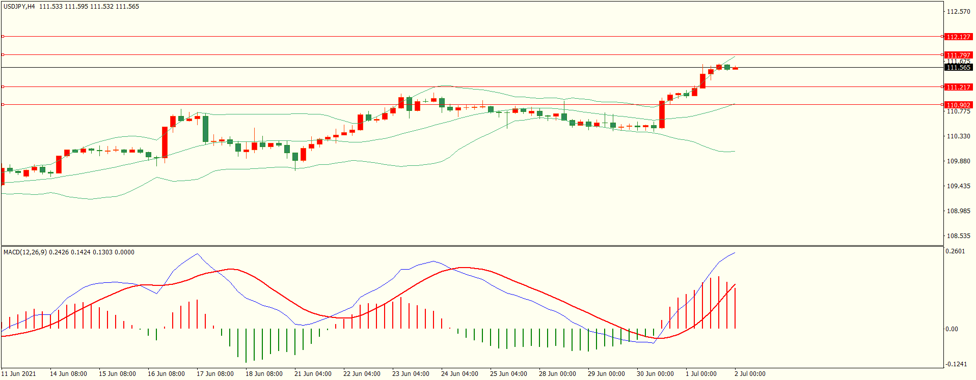This screenshot has width=976, height=380.
Task: Click the 109.880 value on price scale
Action: pos(958,161)
